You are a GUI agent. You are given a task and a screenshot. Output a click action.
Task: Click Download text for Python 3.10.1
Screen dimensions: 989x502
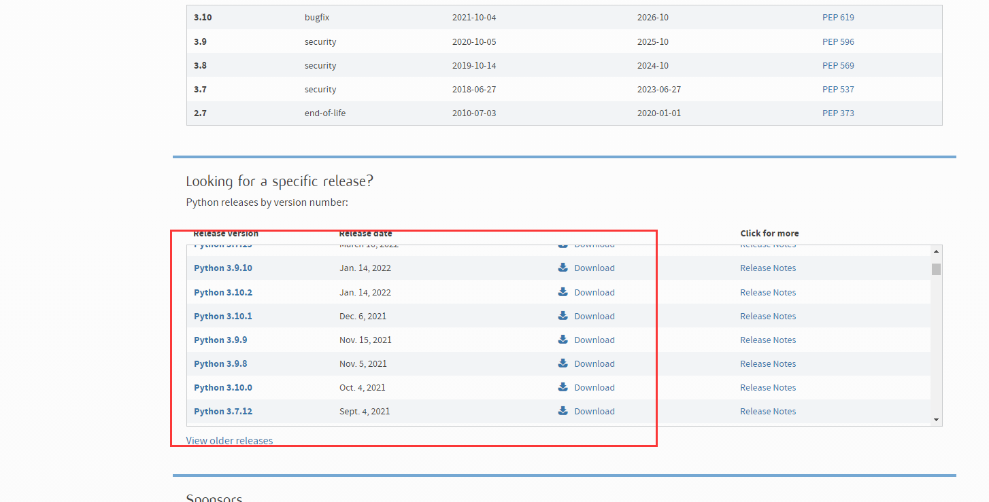pyautogui.click(x=594, y=317)
